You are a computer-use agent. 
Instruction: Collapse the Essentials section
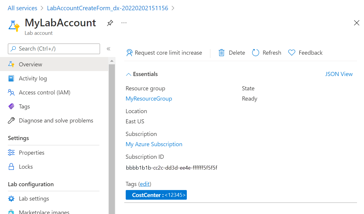click(x=129, y=74)
